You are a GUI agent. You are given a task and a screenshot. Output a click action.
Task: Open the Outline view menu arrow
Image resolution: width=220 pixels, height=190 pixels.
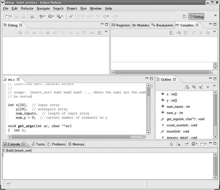[x=214, y=87]
